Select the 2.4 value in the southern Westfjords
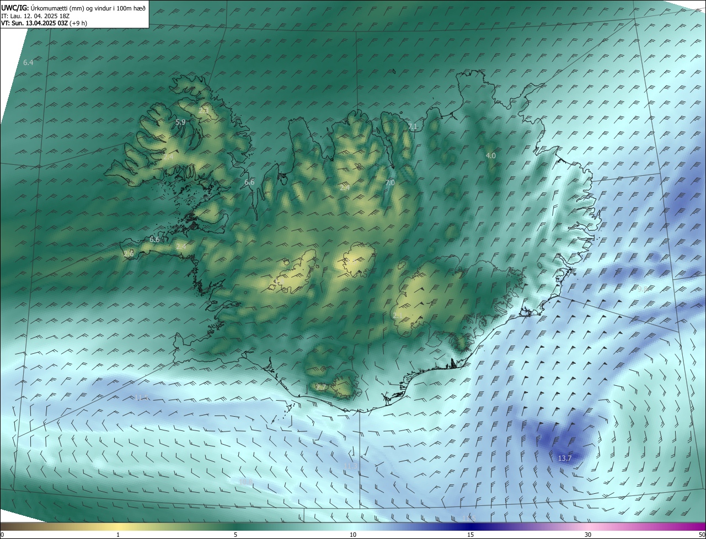The width and height of the screenshot is (706, 539). 168,157
